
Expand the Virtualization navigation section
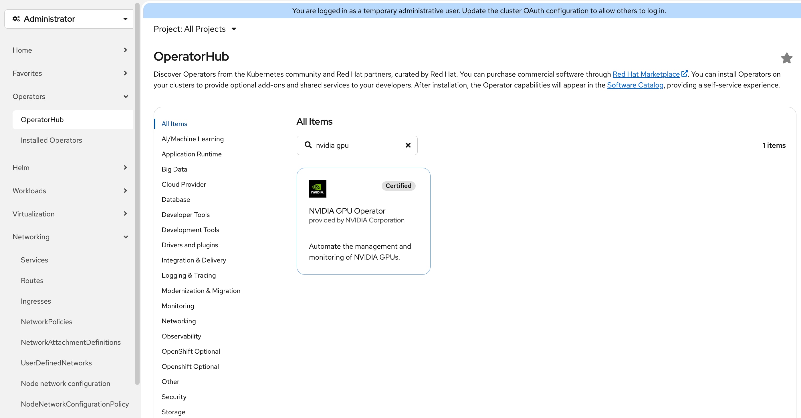(70, 214)
